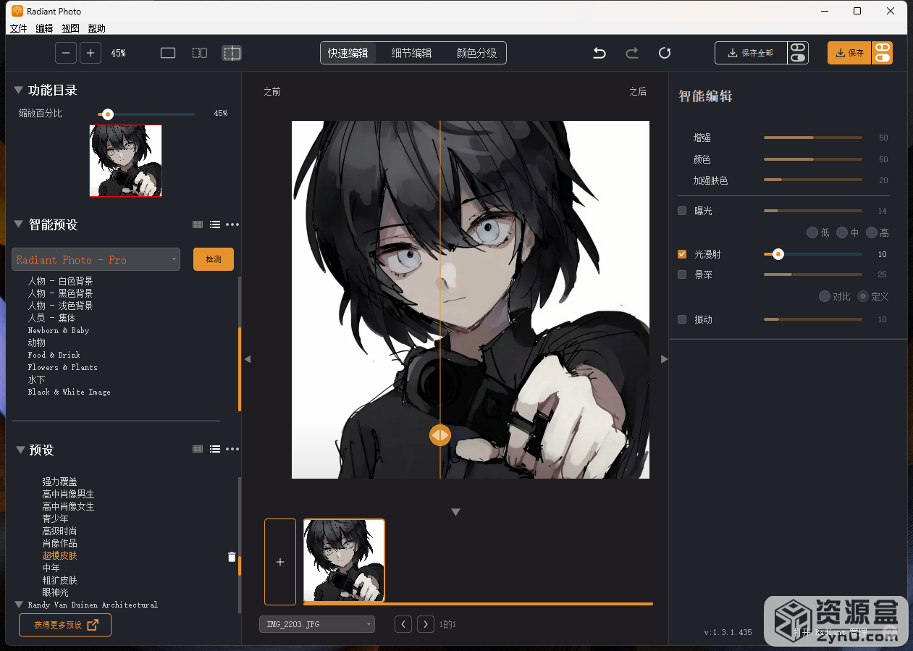
Task: Switch to single image view
Action: pos(168,53)
